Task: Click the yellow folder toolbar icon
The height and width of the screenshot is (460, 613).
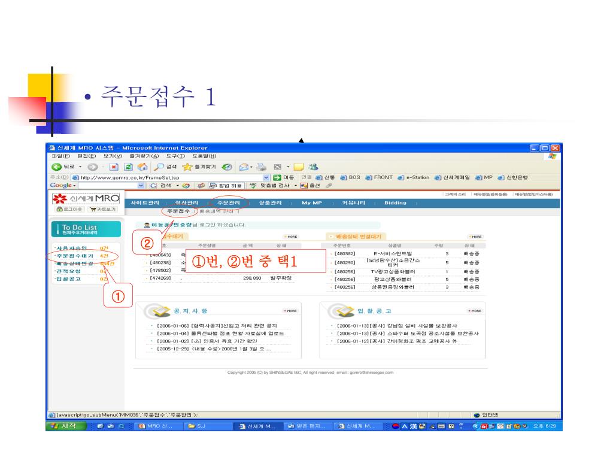Action: coord(299,167)
